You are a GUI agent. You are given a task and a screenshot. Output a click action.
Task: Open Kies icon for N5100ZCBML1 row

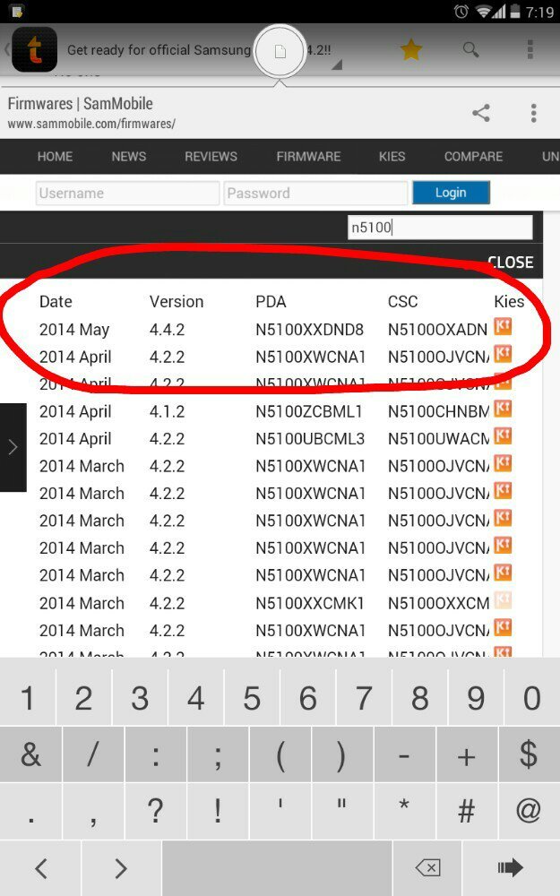[503, 409]
